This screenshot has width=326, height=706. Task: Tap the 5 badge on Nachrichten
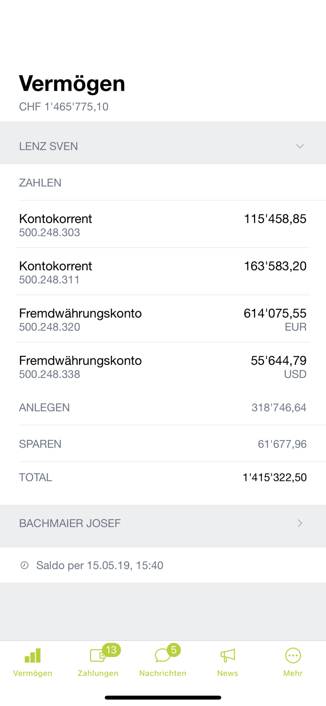(174, 650)
